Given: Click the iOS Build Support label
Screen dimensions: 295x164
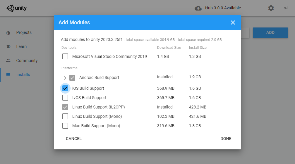Looking at the screenshot, I should point(88,88).
